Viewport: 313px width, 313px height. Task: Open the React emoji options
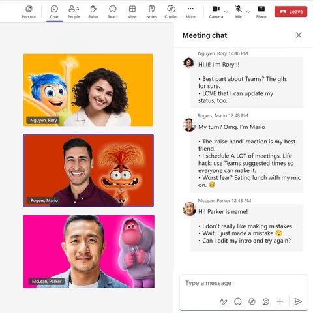113,12
